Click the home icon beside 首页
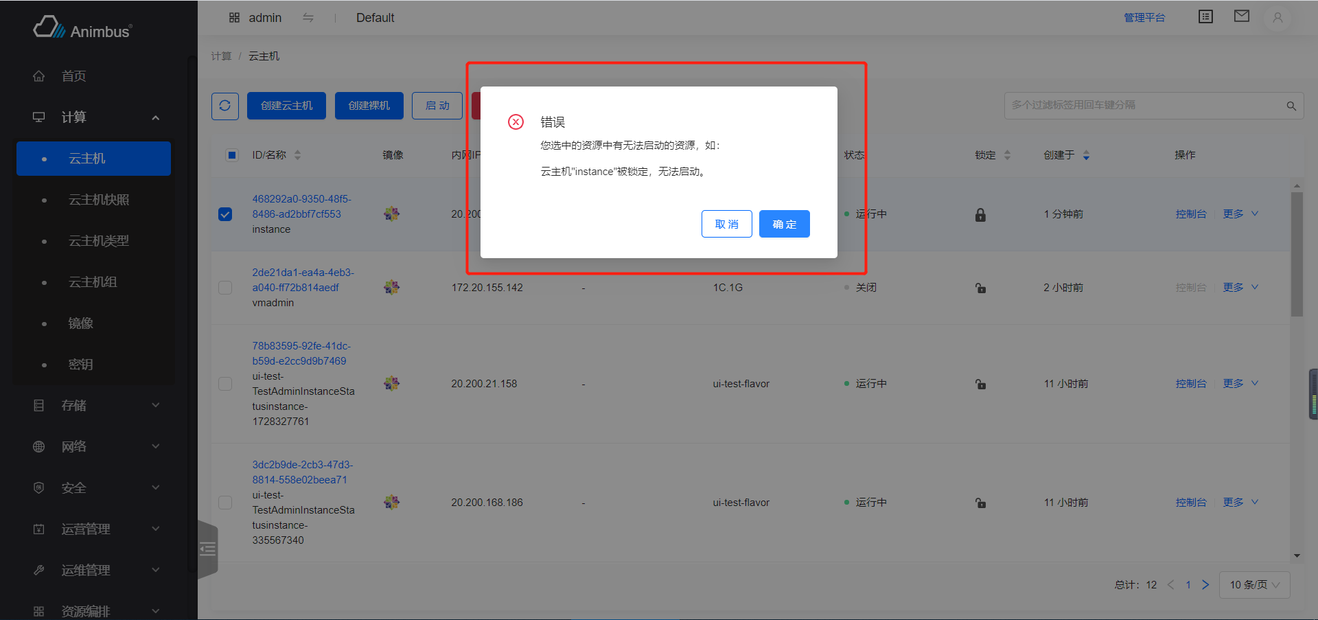 (x=38, y=76)
